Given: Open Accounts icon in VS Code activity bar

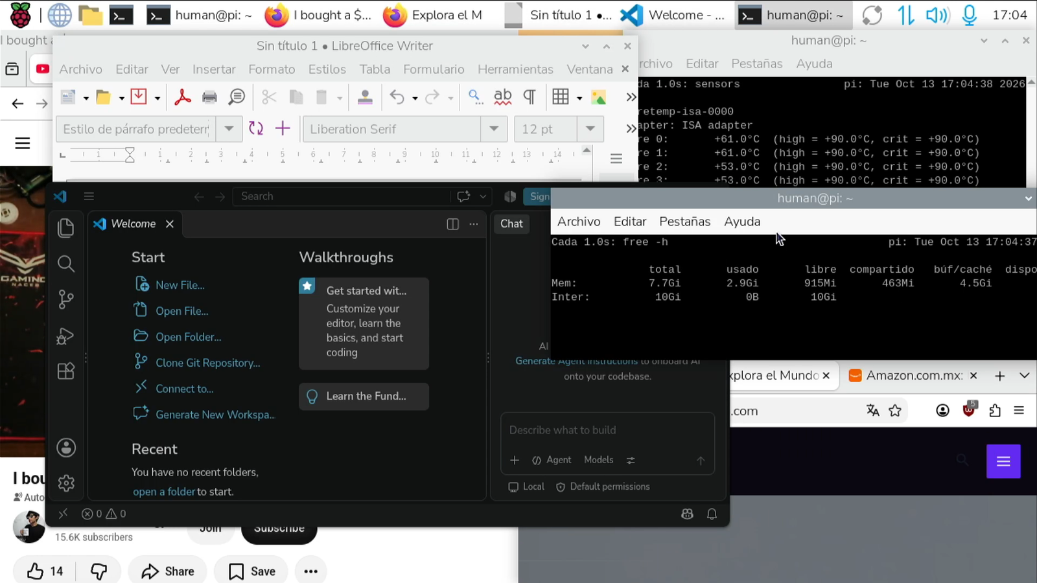Looking at the screenshot, I should tap(66, 448).
